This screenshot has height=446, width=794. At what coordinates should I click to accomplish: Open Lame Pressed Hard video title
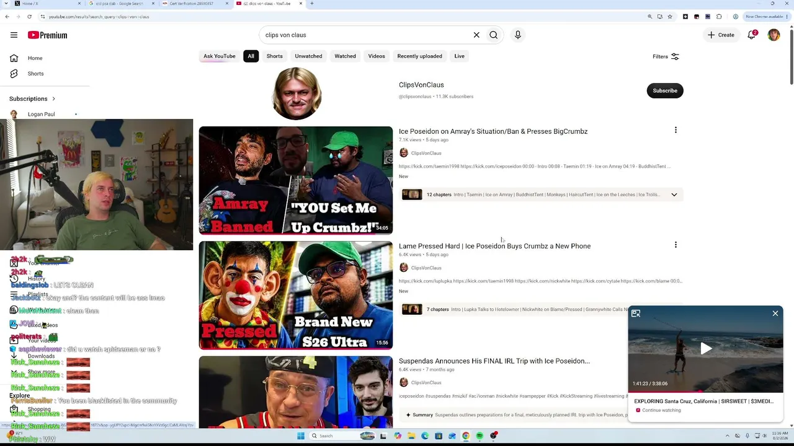[494, 246]
